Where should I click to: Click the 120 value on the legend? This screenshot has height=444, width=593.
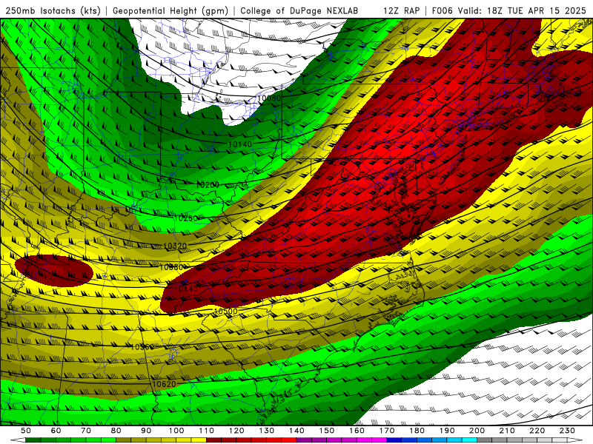tap(236, 431)
